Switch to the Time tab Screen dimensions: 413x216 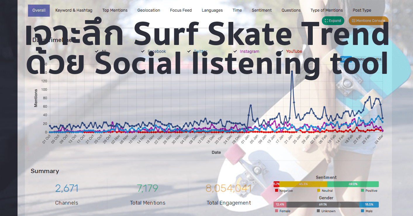237,11
